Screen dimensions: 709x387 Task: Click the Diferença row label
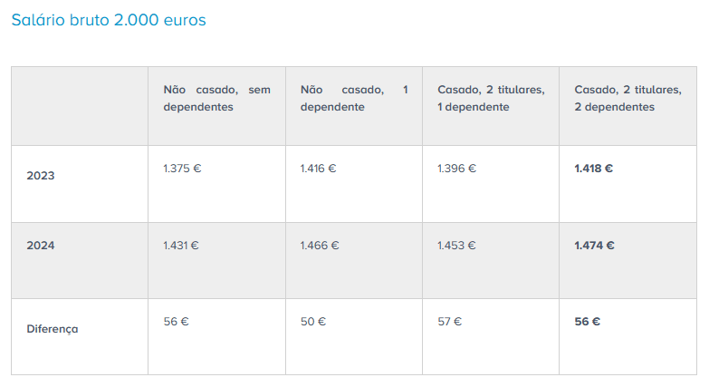click(53, 329)
